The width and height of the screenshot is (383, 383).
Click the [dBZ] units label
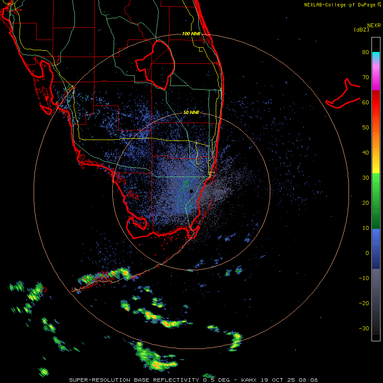pyautogui.click(x=361, y=30)
